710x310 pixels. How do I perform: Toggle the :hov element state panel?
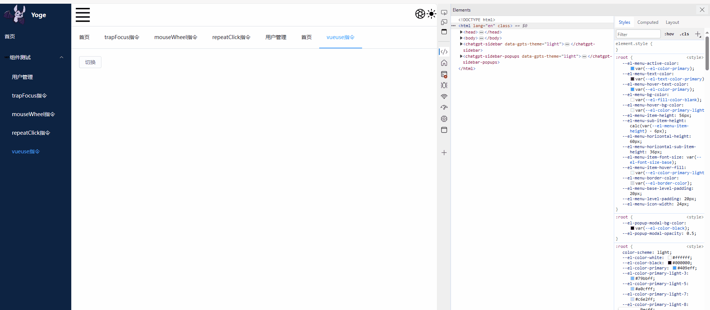[x=669, y=34]
